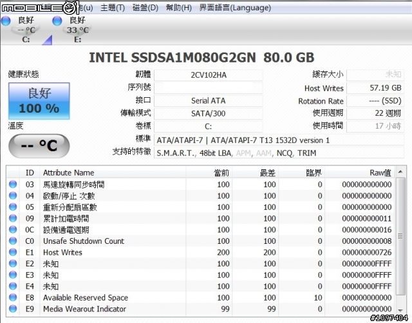Image resolution: width=412 pixels, height=323 pixels.
Task: Click the firmware field 2CV102HA
Action: [209, 75]
